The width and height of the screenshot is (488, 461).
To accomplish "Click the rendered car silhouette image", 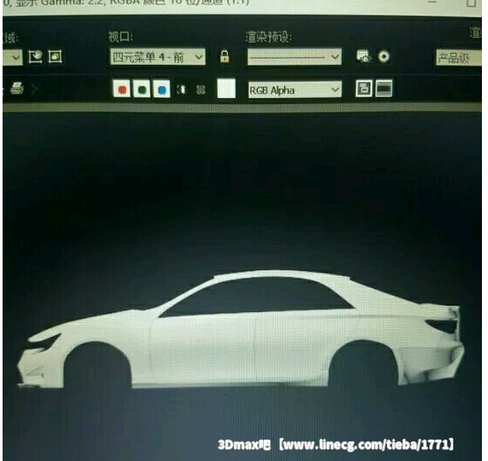I will [x=241, y=330].
